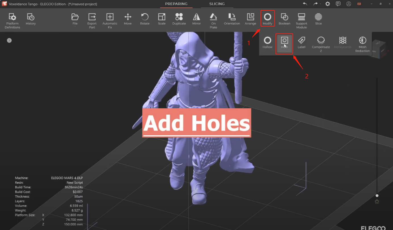Select the Mirror tool
393x230 pixels.
click(196, 19)
